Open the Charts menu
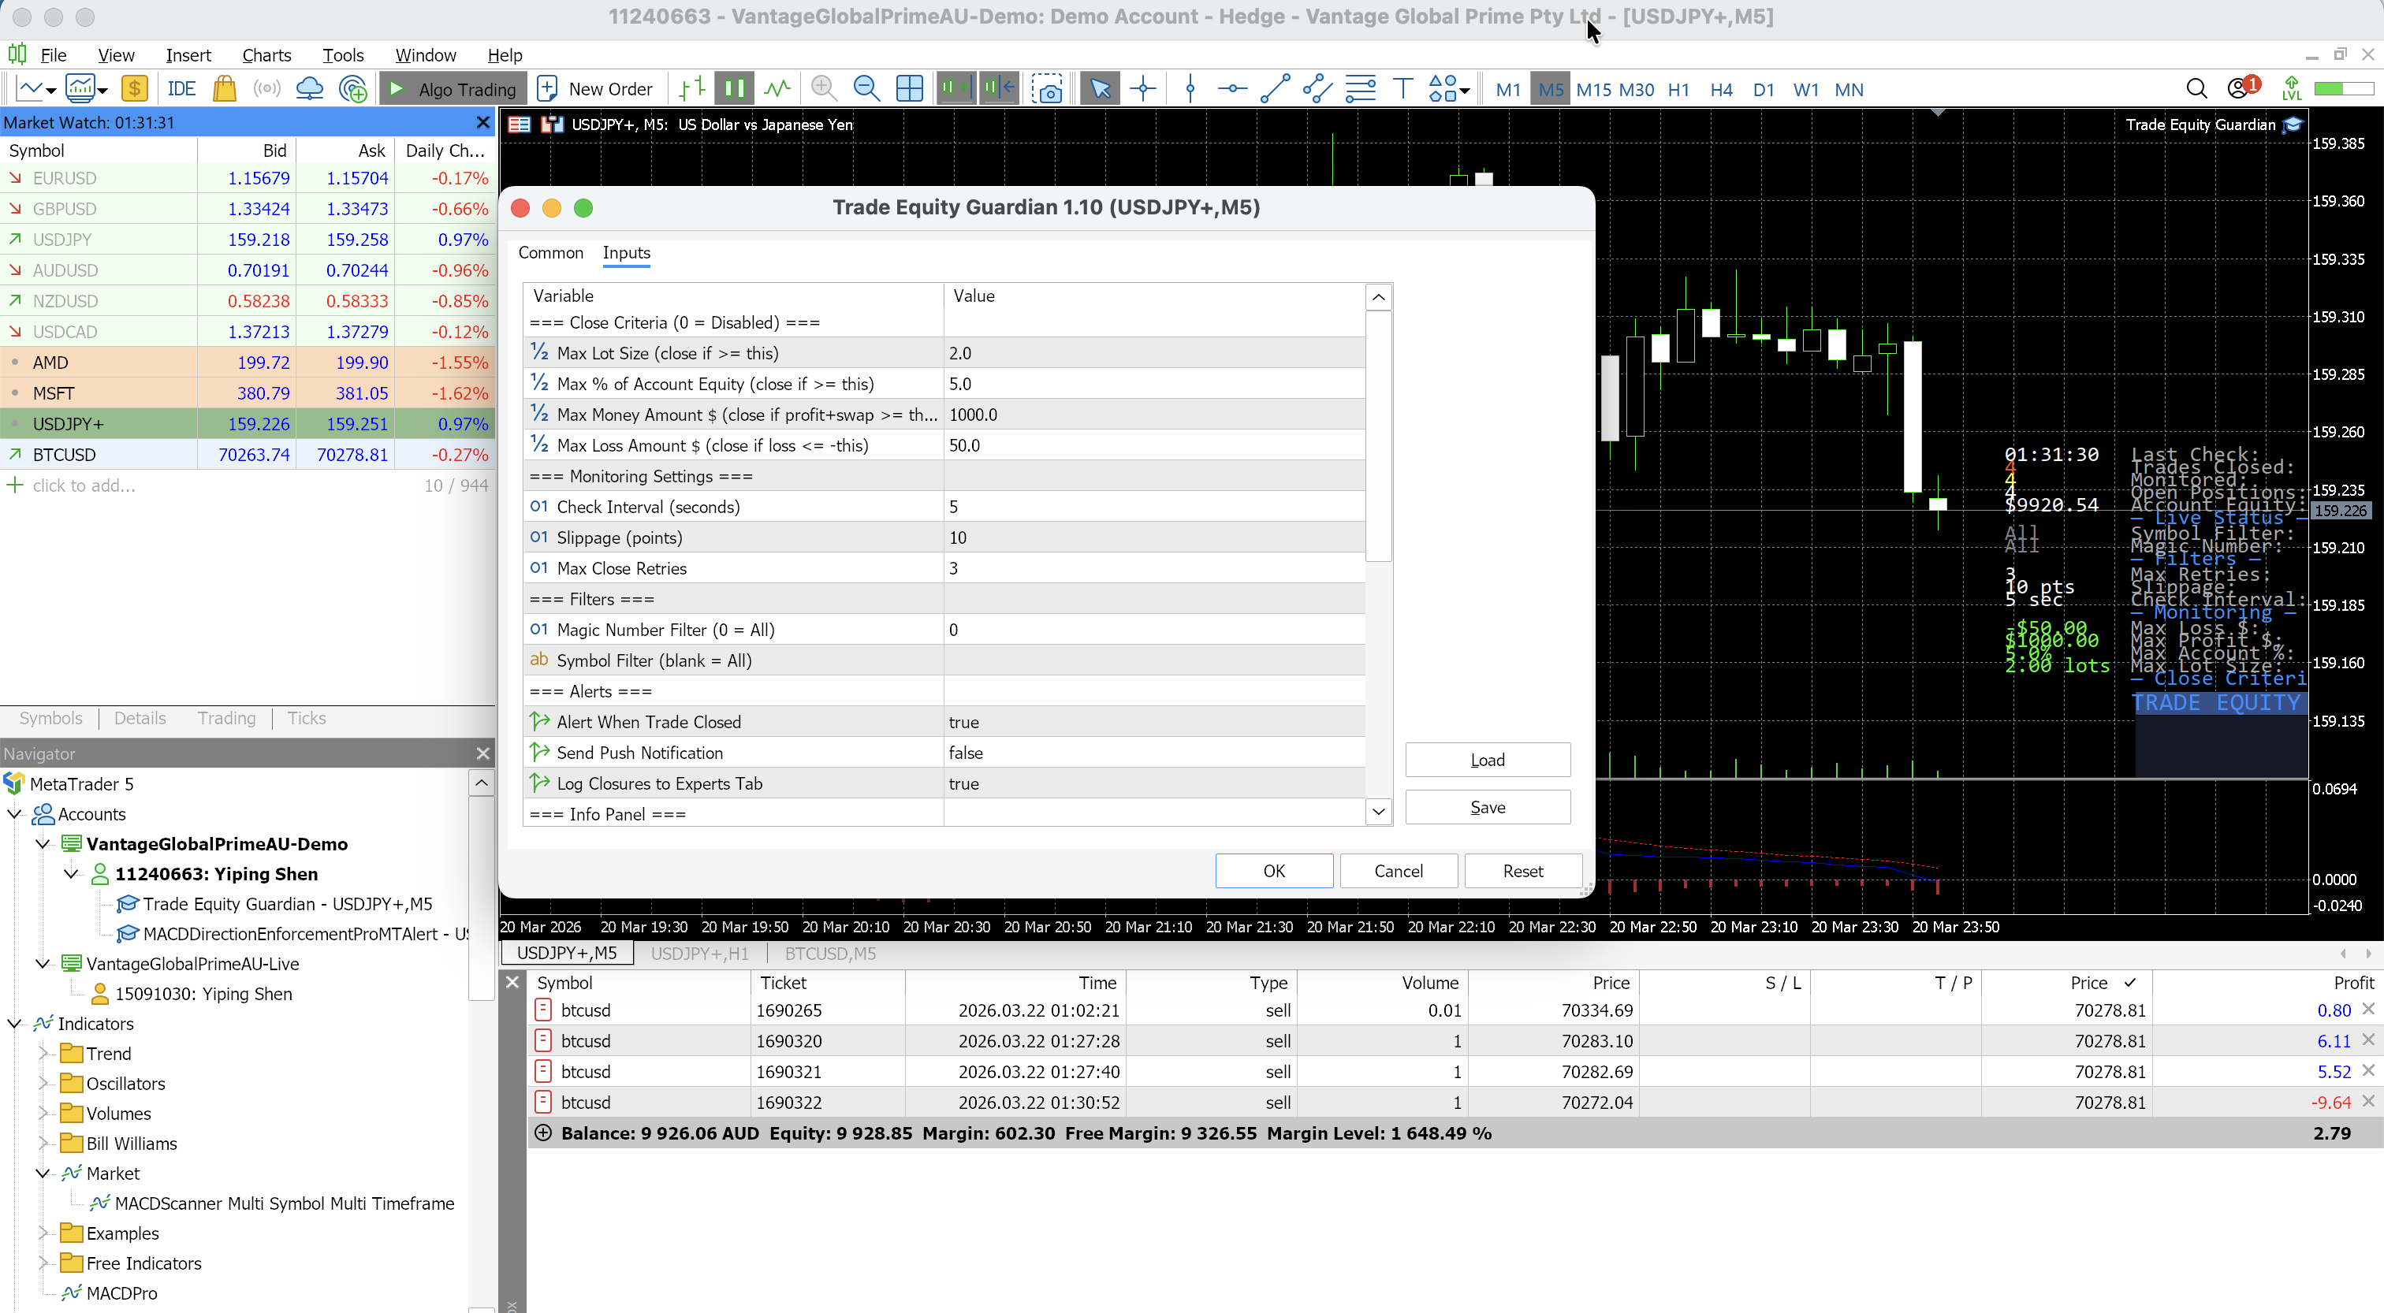Viewport: 2384px width, 1313px height. (266, 54)
